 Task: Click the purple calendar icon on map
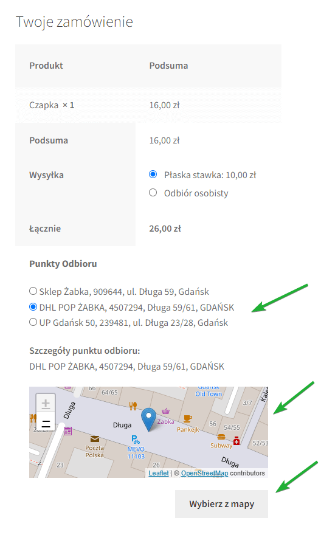(68, 431)
